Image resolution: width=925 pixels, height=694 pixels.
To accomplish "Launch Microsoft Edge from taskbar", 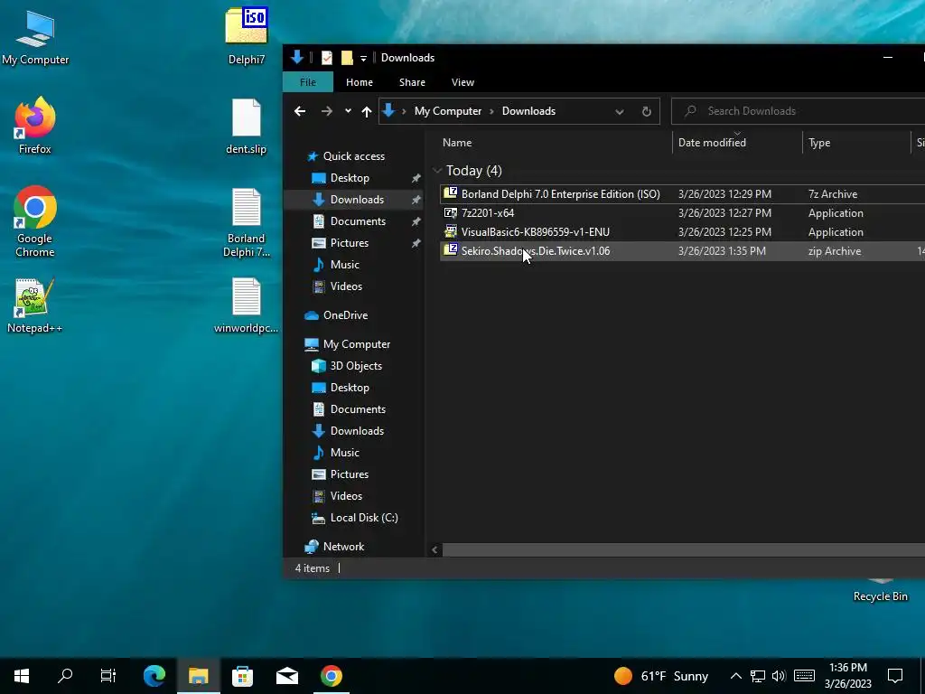I will point(154,676).
